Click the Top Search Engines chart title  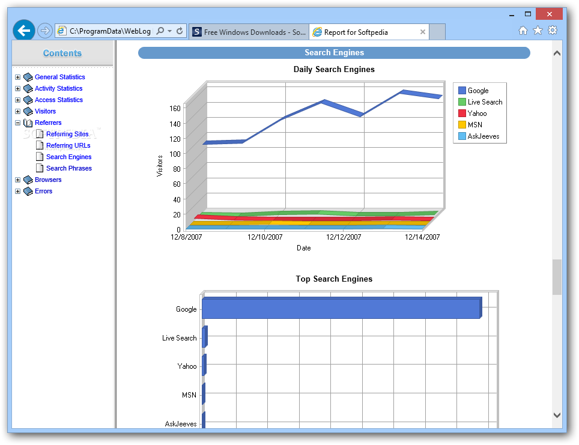[334, 279]
